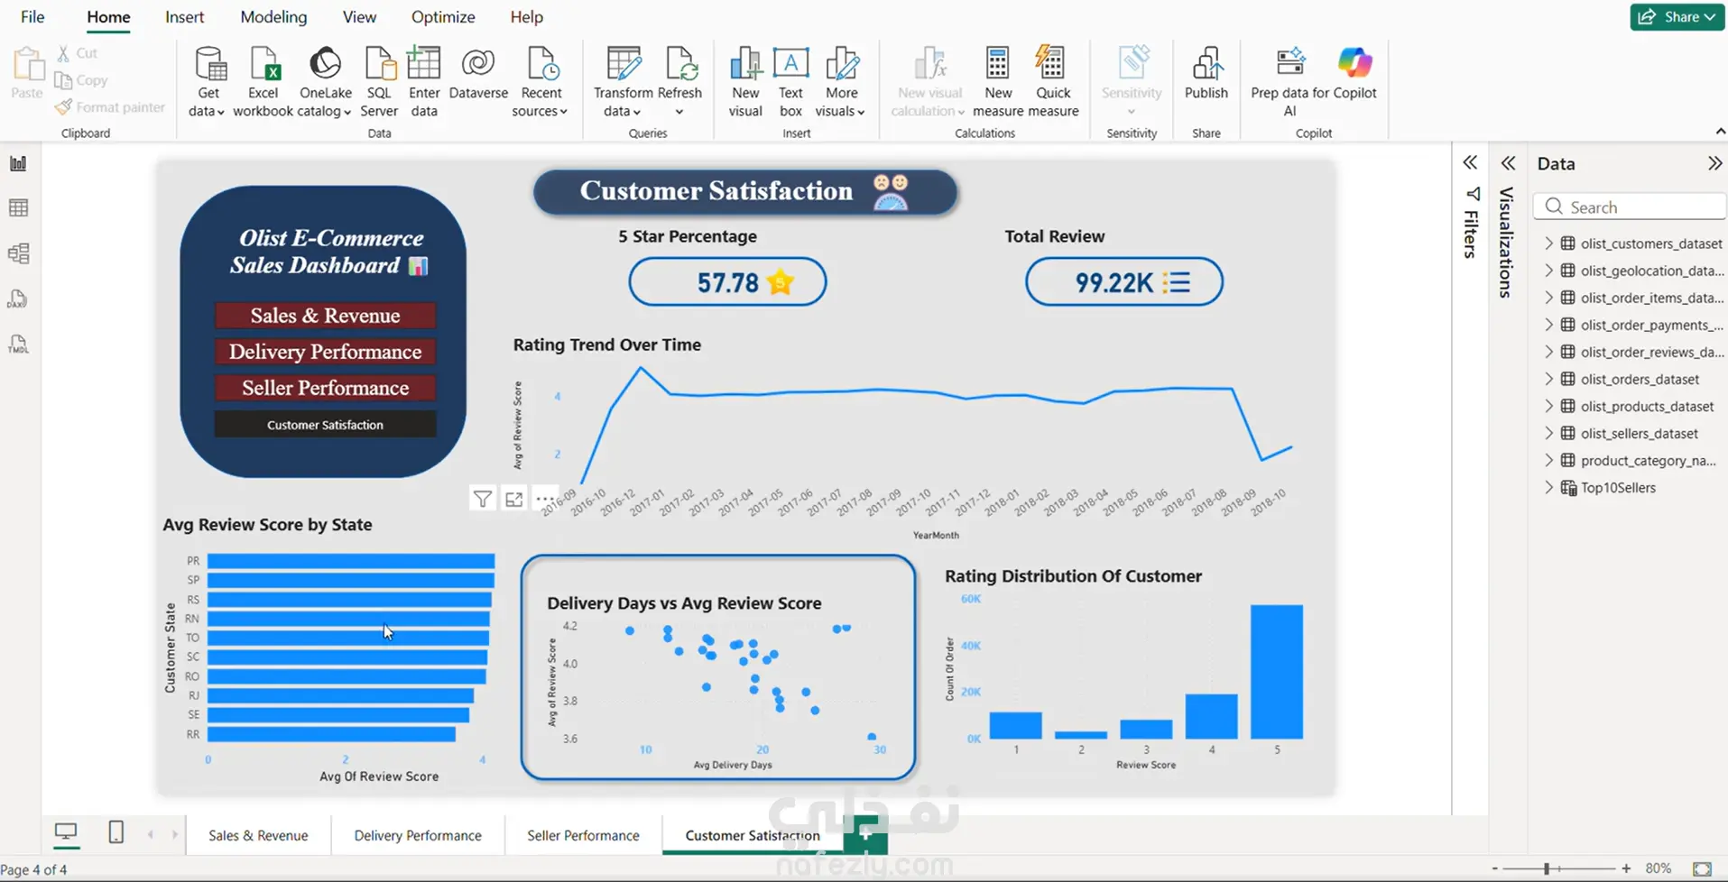Click the Fit to page icon
1728x882 pixels.
tap(1702, 868)
